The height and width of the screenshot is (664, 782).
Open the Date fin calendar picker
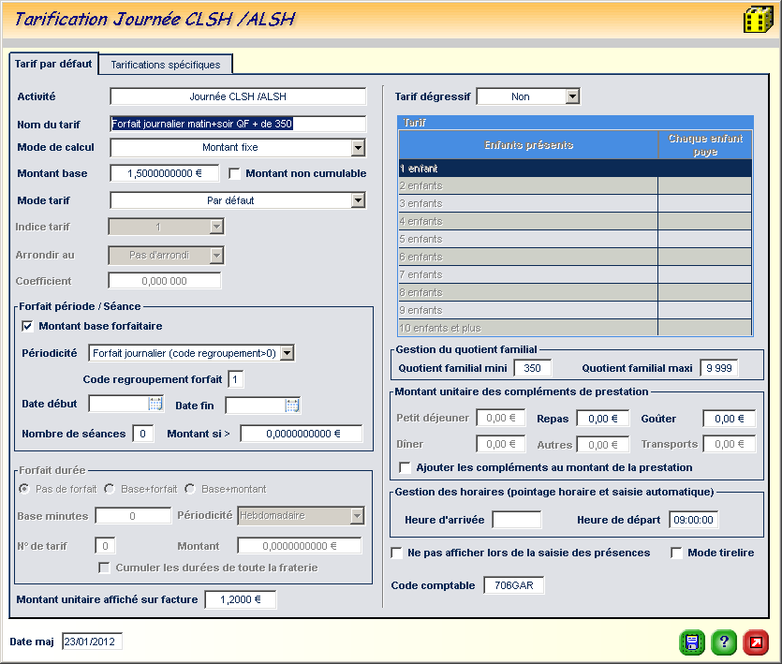tap(292, 405)
